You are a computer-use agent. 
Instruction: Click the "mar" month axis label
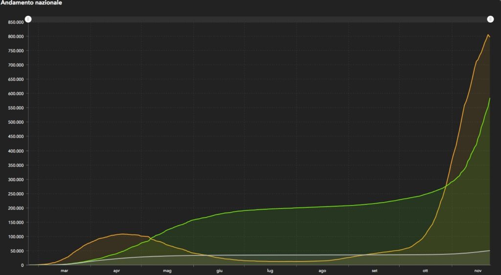[64, 270]
